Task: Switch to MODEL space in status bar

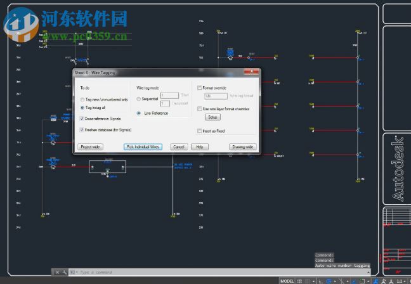Action: point(287,281)
